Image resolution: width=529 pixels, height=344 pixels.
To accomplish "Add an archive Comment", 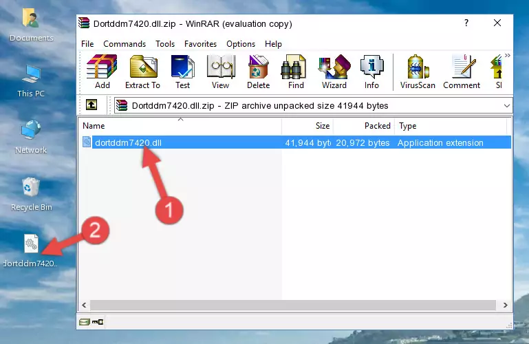I will [462, 72].
